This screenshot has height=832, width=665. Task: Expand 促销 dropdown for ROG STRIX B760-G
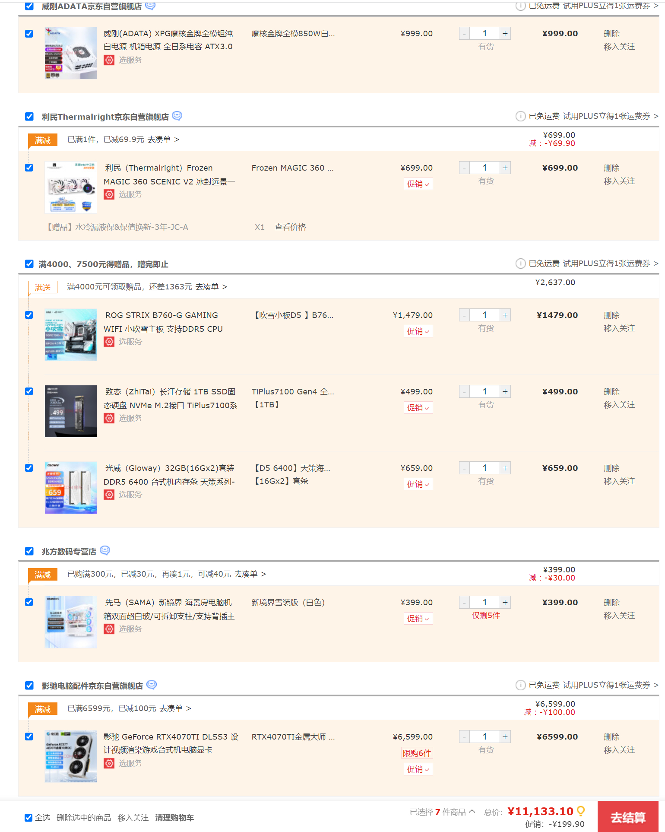click(418, 331)
